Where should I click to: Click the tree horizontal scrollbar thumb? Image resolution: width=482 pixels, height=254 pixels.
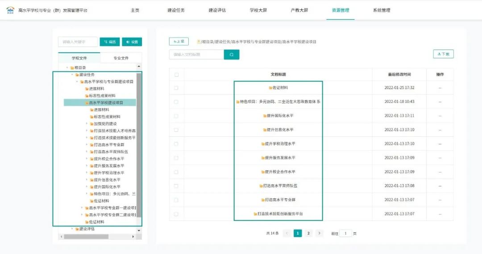(86, 237)
